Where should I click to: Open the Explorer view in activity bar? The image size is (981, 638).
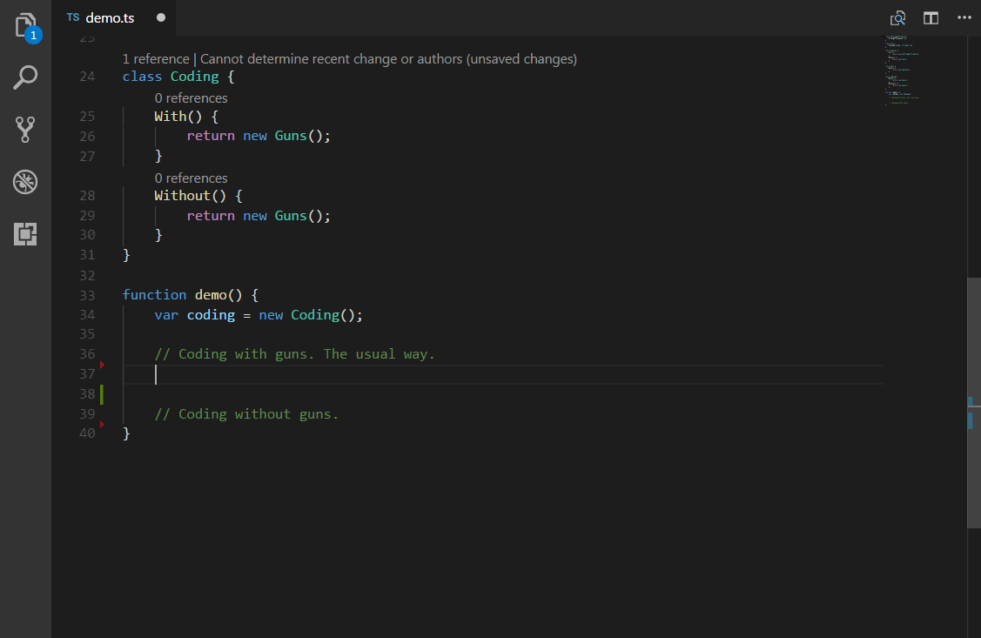tap(25, 26)
